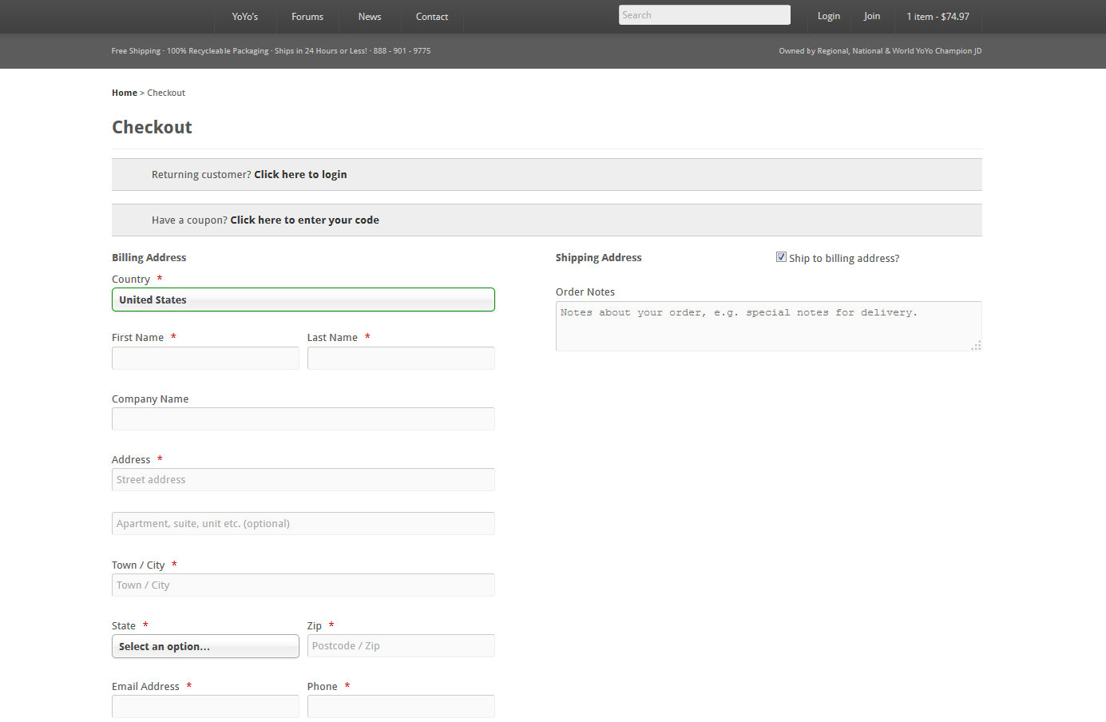View cart showing 1 item - $74.97
The height and width of the screenshot is (722, 1106).
tap(938, 17)
